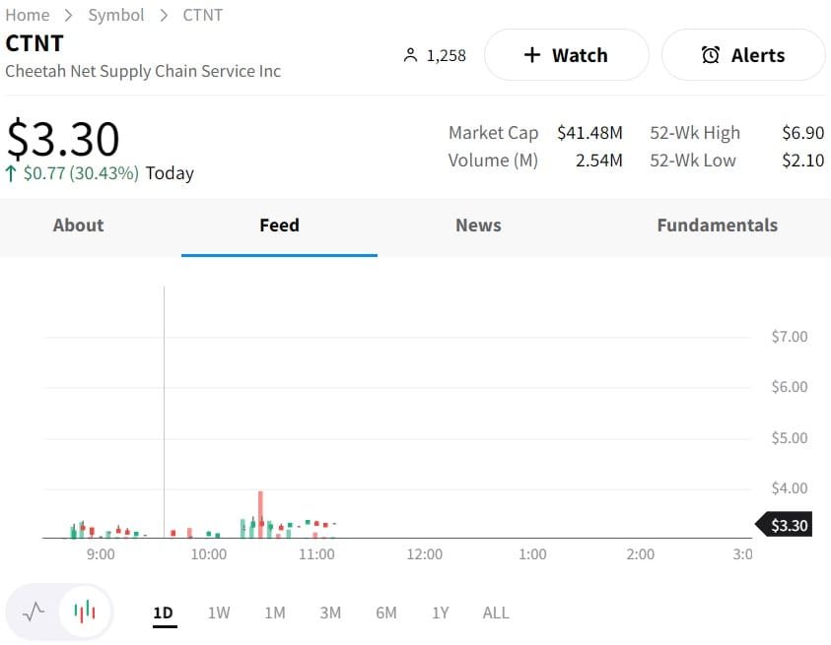Image resolution: width=831 pixels, height=645 pixels.
Task: Click the tall red candlestick near 10:30
Action: (260, 512)
